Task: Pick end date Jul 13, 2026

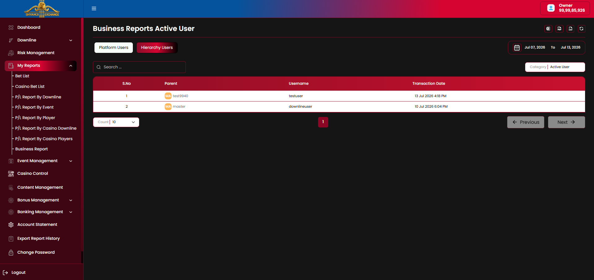Action: (x=570, y=48)
